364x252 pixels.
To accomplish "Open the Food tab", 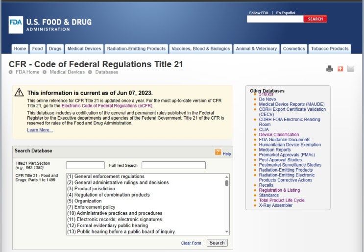I will [x=37, y=49].
